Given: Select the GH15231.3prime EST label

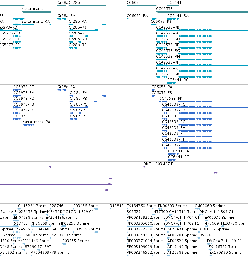Looking at the screenshot, I should point(33,206).
